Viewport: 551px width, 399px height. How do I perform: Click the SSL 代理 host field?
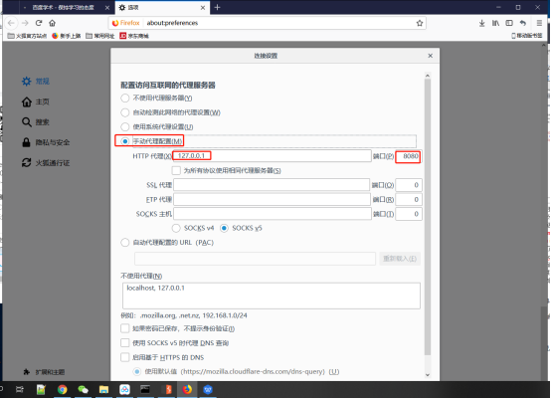[x=272, y=185]
